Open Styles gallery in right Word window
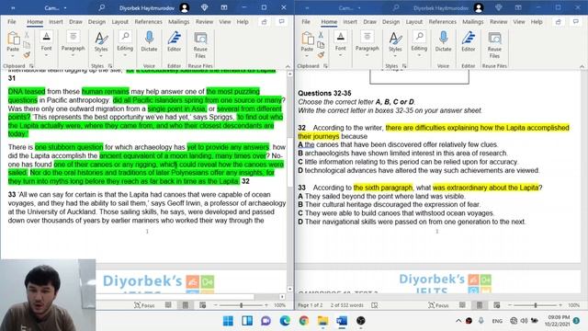Screen dimensions: 588x331 (395, 44)
